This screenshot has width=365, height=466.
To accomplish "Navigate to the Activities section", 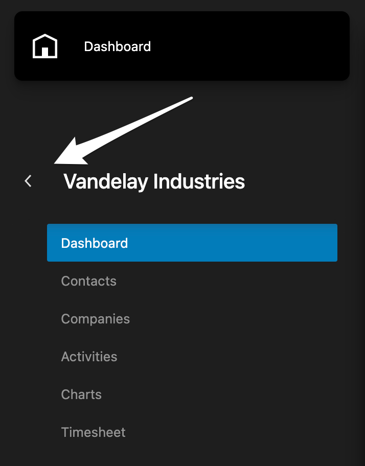I will (x=89, y=357).
